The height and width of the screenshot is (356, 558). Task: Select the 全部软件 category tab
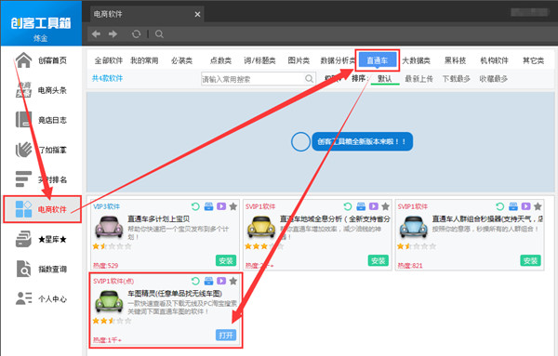click(x=109, y=60)
